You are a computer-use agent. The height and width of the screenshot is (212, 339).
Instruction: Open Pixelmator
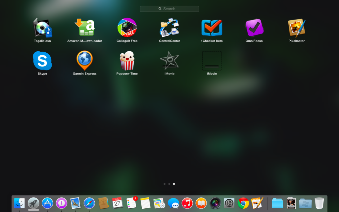tap(296, 28)
